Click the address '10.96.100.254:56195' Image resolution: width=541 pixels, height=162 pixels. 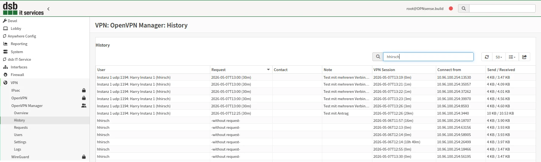pos(454,157)
